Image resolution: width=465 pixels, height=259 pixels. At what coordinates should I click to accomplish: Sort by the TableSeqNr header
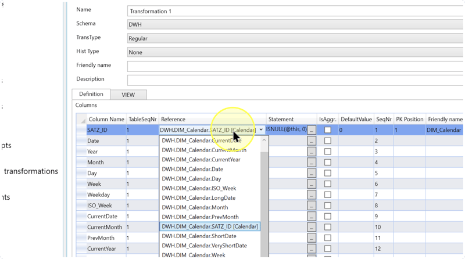[x=142, y=119]
